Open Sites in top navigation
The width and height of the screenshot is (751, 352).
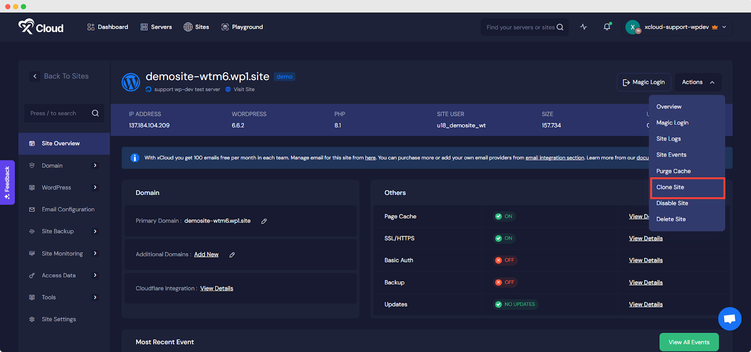[196, 27]
